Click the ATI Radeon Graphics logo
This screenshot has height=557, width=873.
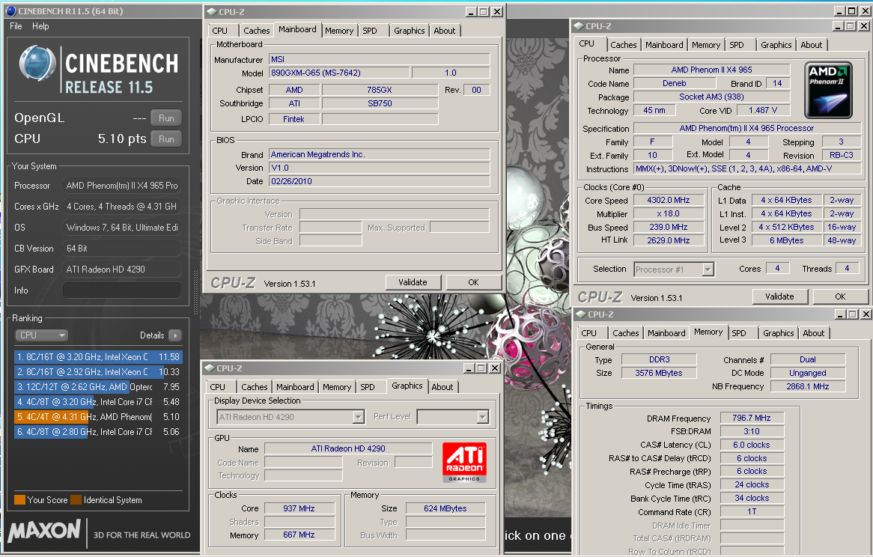(x=464, y=462)
